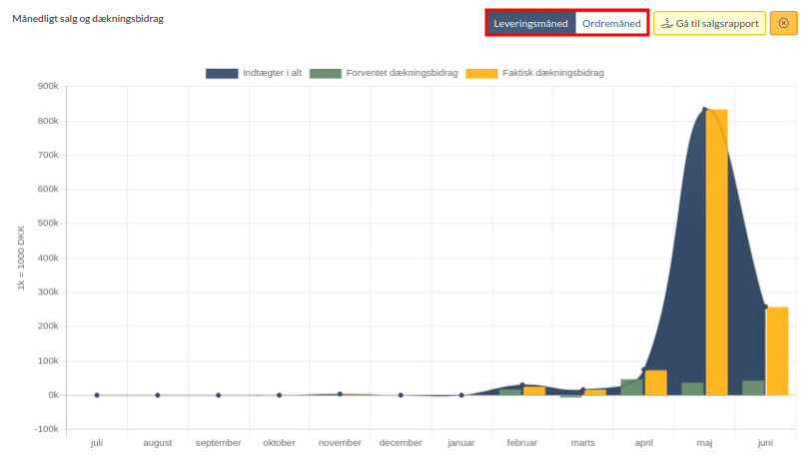This screenshot has width=809, height=462.
Task: Select the green bar for april
Action: 632,387
